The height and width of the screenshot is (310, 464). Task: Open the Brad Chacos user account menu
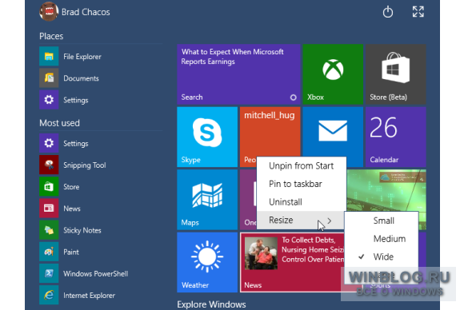pyautogui.click(x=74, y=12)
